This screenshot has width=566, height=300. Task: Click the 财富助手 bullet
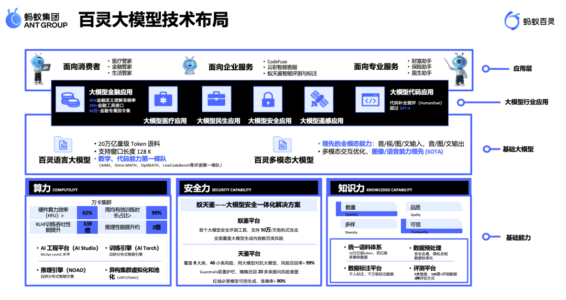[420, 61]
